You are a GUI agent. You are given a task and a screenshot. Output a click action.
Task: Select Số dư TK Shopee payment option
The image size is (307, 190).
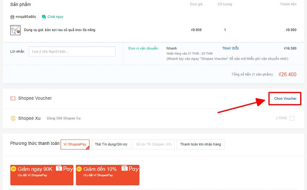point(153,144)
